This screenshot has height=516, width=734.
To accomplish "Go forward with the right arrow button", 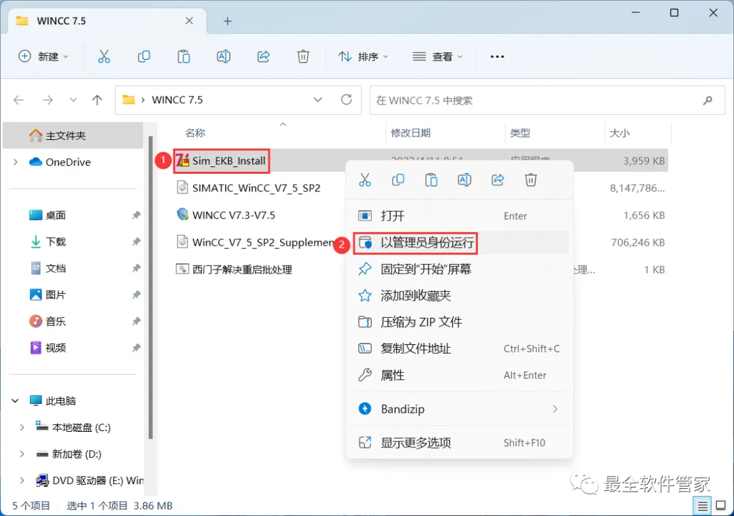I will 48,100.
